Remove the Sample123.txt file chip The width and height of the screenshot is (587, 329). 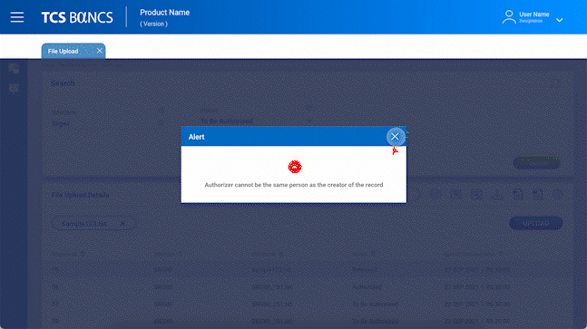point(122,224)
